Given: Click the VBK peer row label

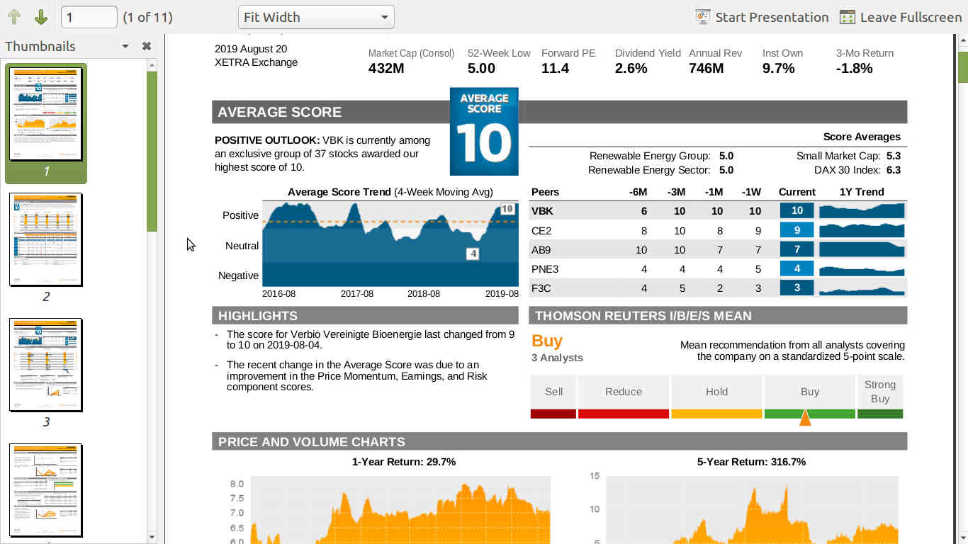Looking at the screenshot, I should click(542, 210).
